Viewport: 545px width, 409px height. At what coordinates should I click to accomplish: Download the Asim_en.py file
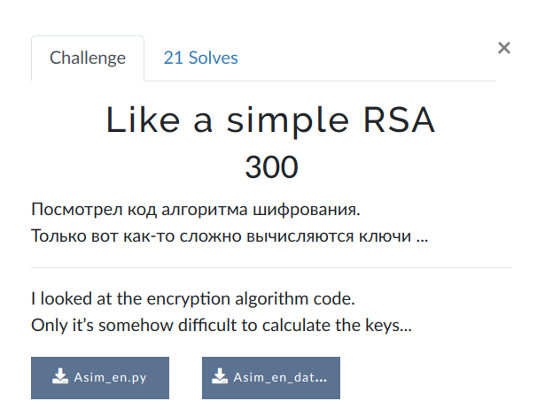[100, 378]
